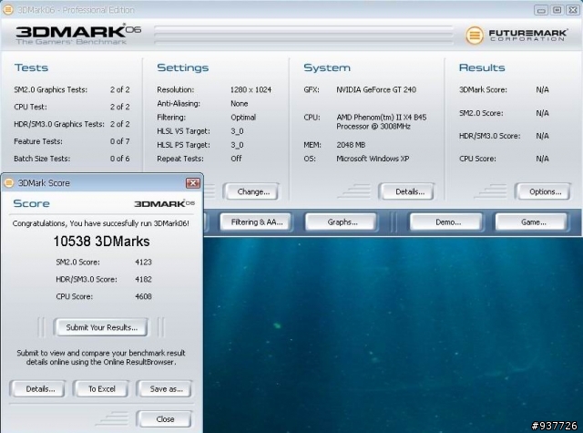
Task: Click the Close button in Score dialog
Action: coord(165,419)
